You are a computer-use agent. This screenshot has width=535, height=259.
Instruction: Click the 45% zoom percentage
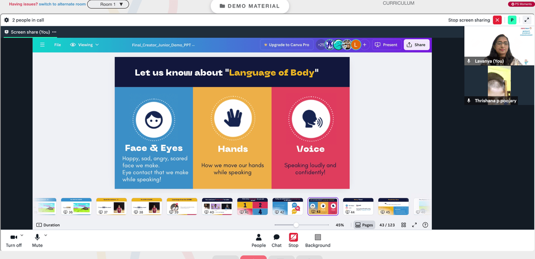coord(340,225)
